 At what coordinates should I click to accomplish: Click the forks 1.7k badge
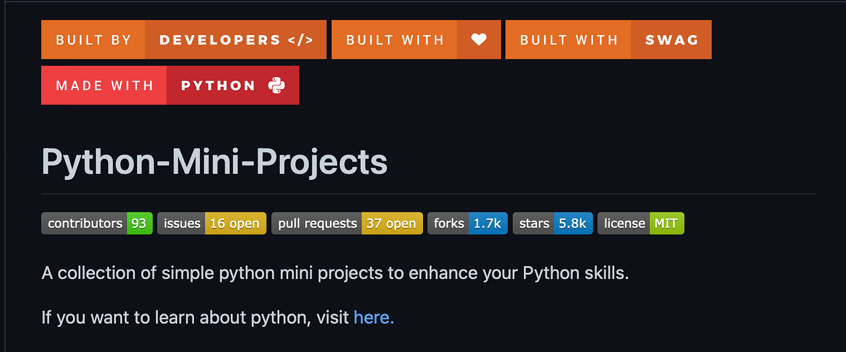[468, 223]
